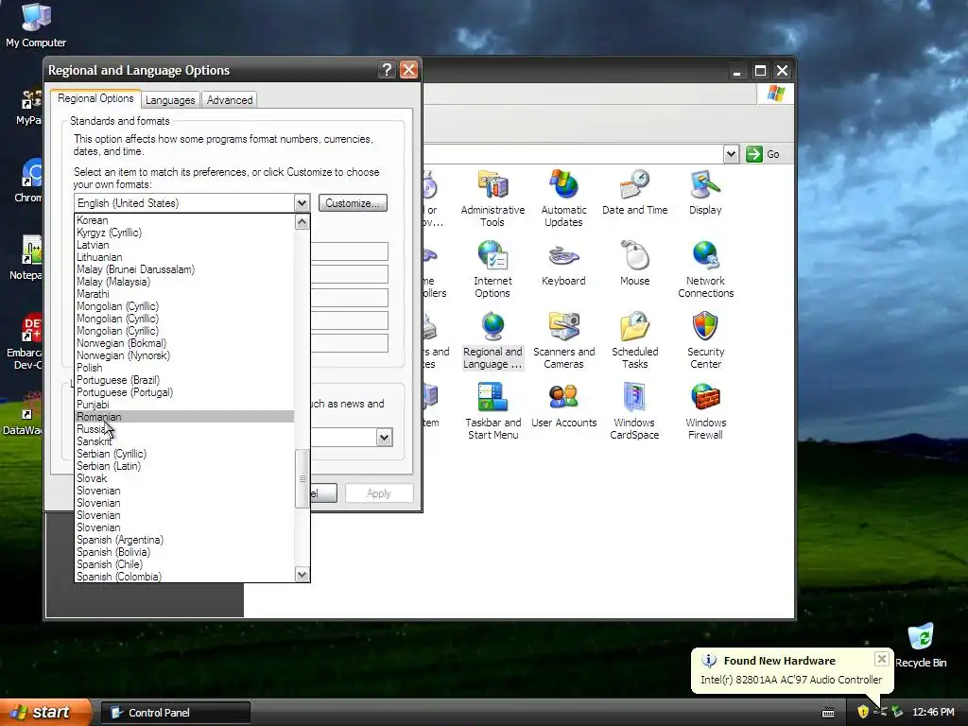
Task: Choose Korean from the list
Action: click(184, 220)
